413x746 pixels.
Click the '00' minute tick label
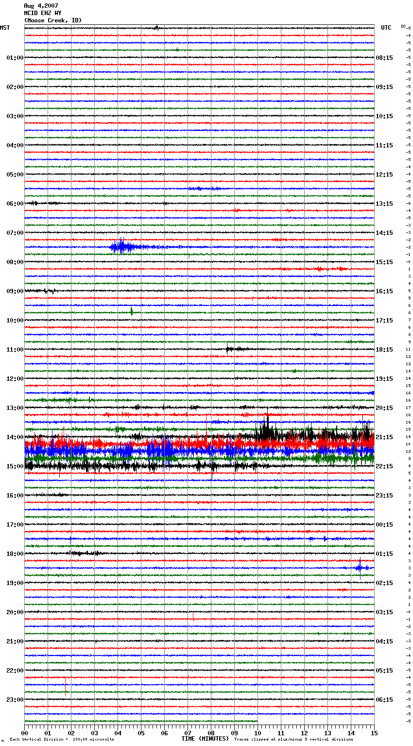24,733
